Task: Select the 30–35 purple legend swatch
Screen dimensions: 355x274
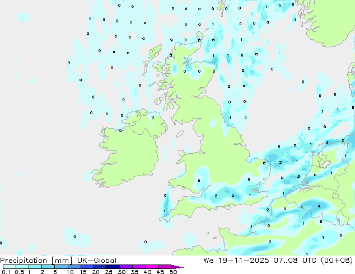Action: (126, 267)
